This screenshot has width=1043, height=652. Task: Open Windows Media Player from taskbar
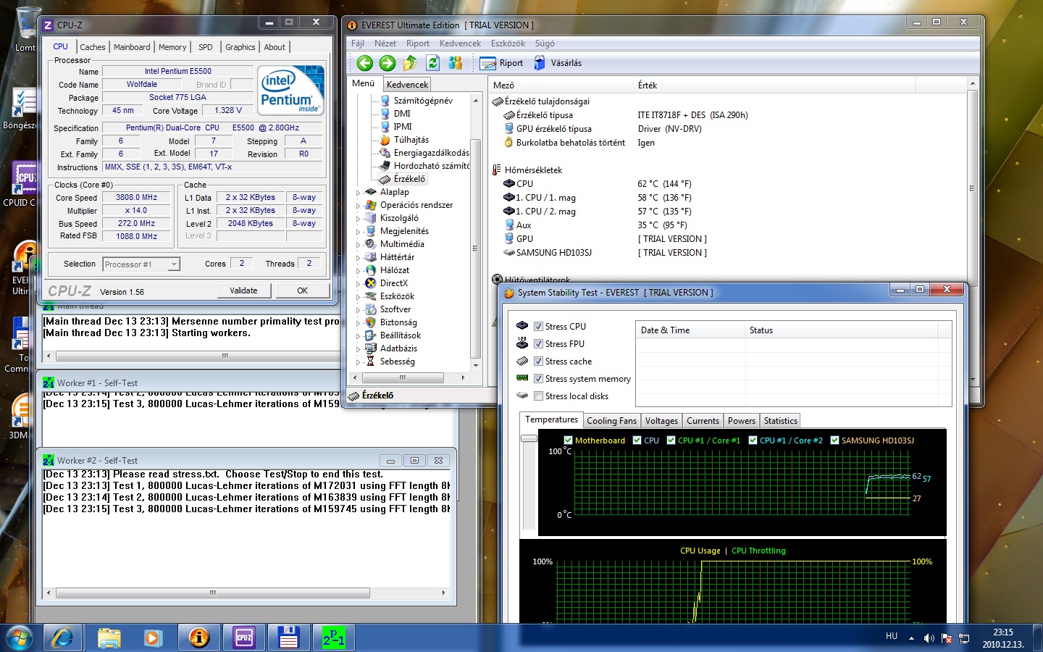(x=152, y=638)
